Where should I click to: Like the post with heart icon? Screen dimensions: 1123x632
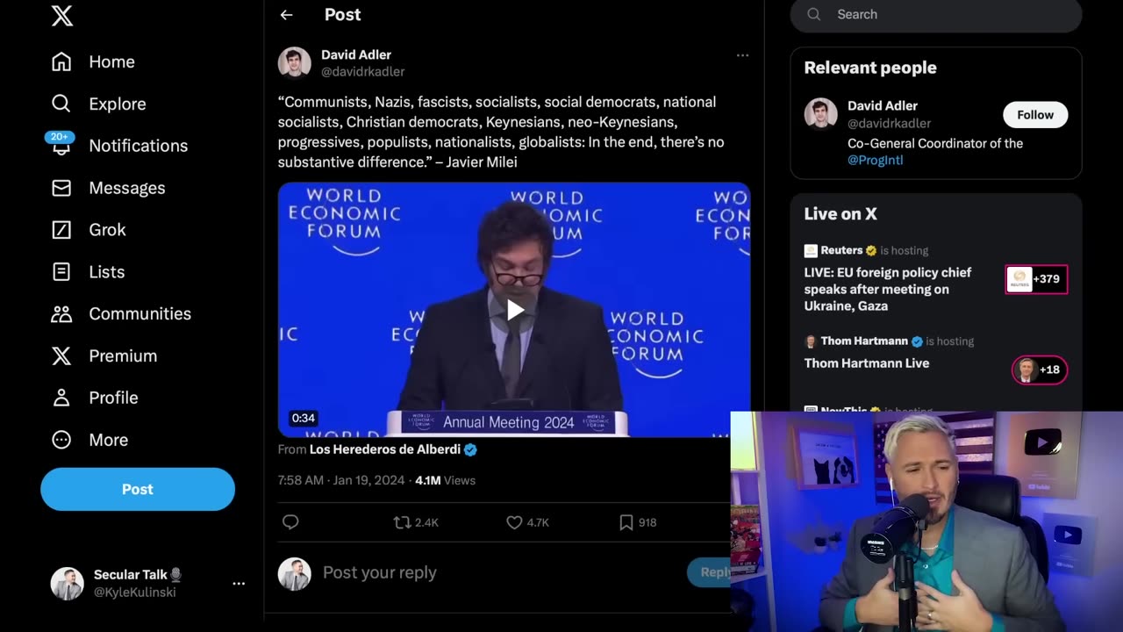tap(515, 522)
